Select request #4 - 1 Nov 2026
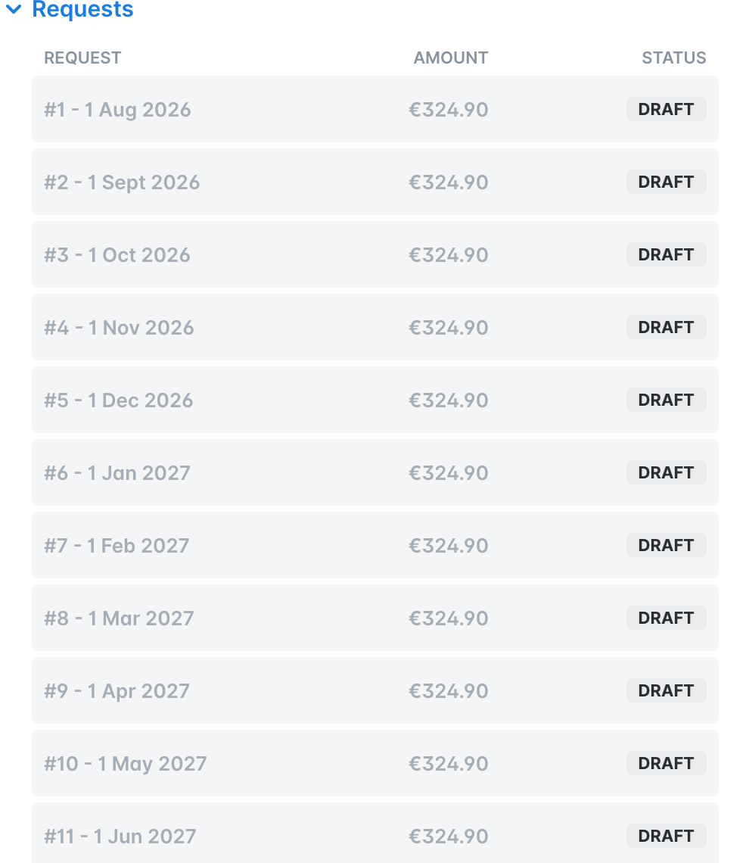The width and height of the screenshot is (749, 863). pyautogui.click(x=375, y=327)
